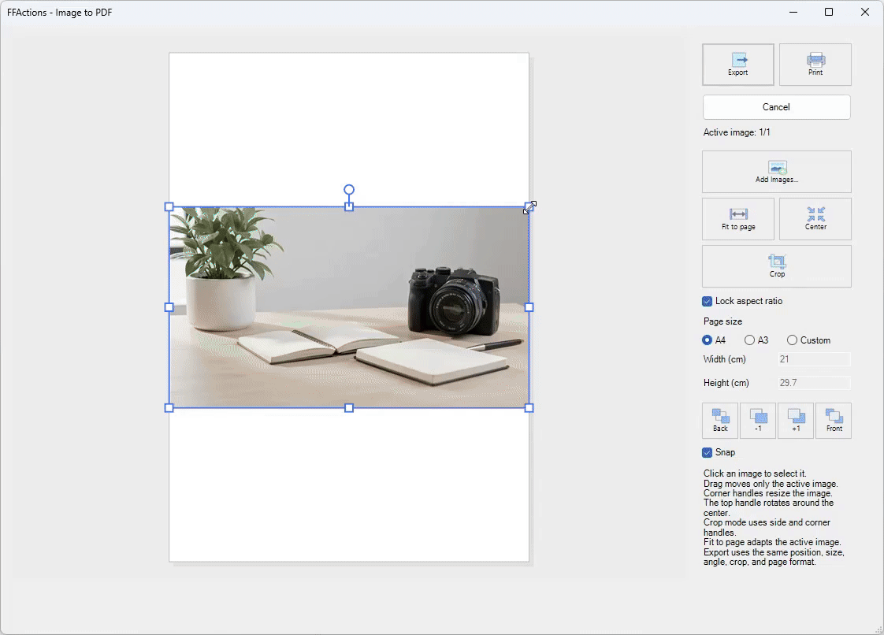Click the bottom-left corner resize handle

[169, 408]
